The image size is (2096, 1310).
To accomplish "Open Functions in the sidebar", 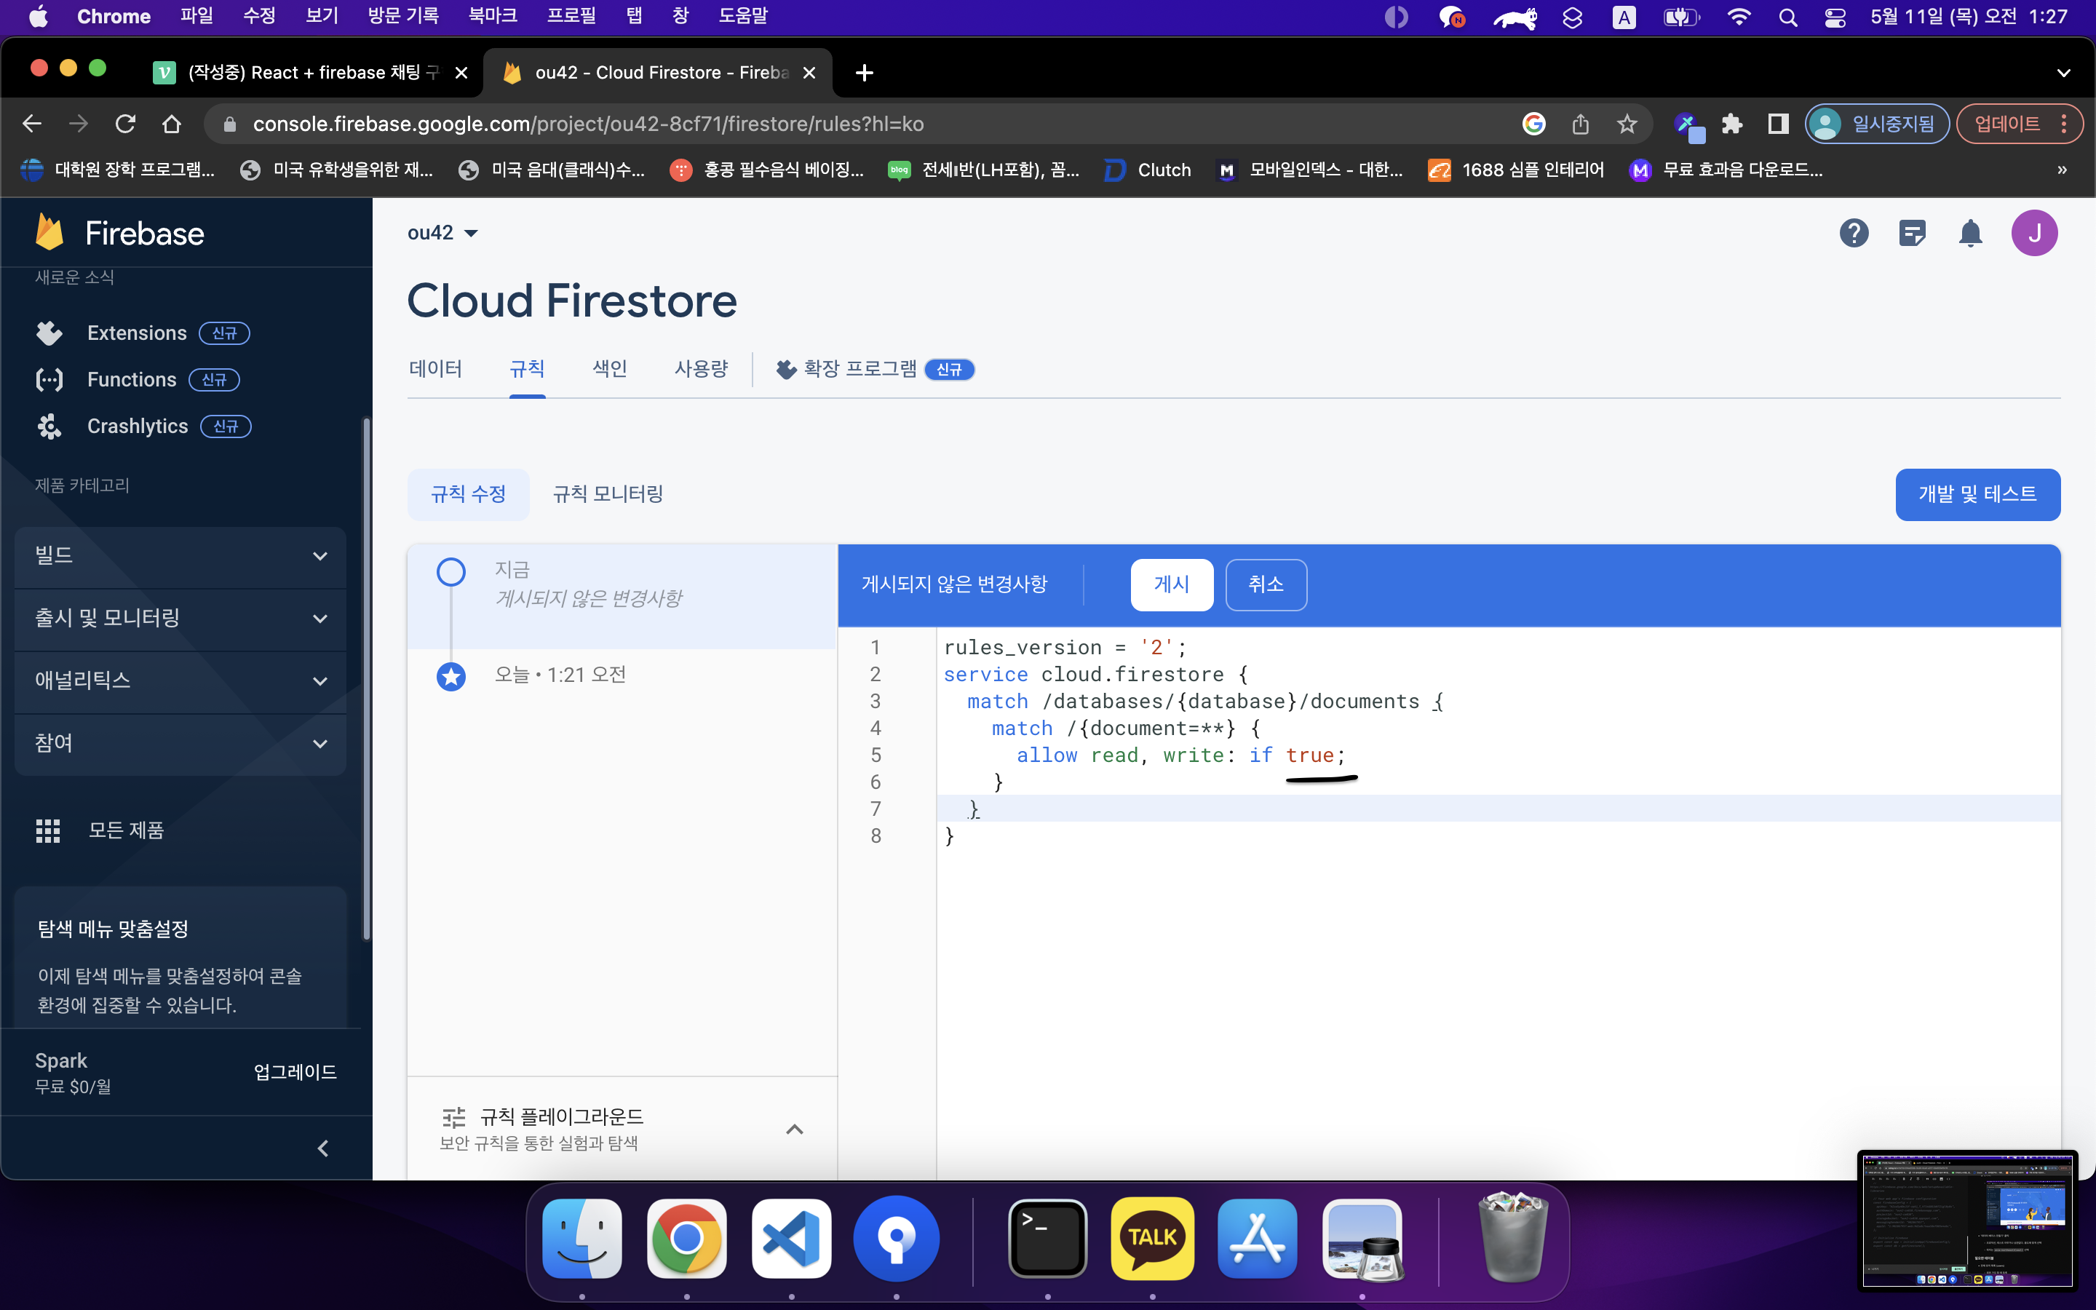I will click(x=132, y=379).
